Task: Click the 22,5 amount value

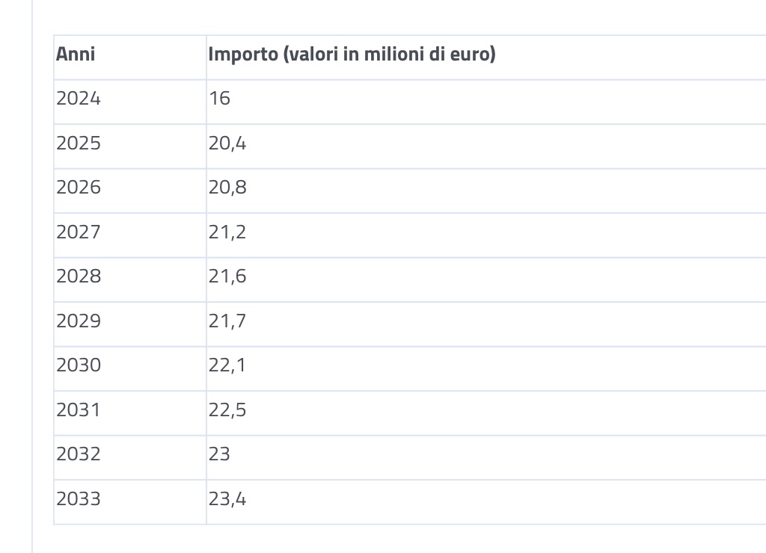Action: click(227, 410)
